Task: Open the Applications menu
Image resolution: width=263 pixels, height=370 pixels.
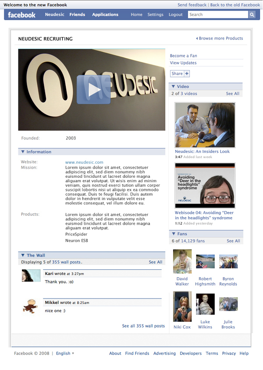Action: 105,14
